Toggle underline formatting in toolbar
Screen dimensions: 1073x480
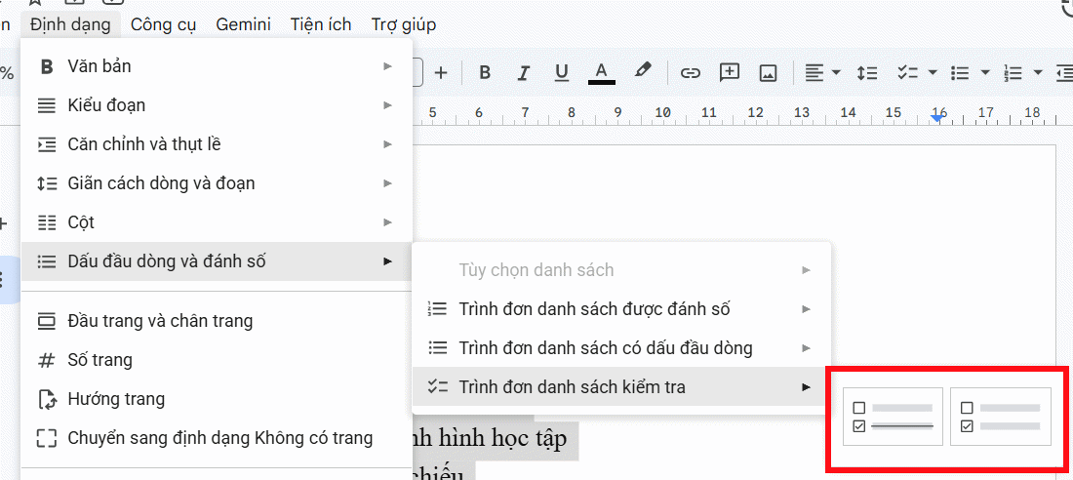tap(562, 72)
